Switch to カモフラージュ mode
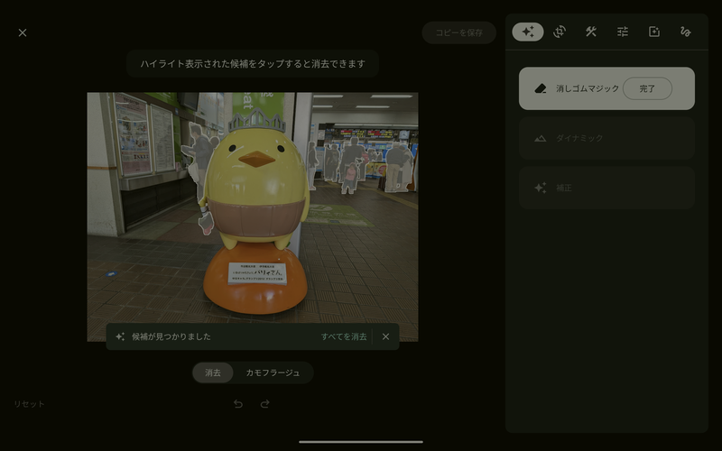 (273, 373)
